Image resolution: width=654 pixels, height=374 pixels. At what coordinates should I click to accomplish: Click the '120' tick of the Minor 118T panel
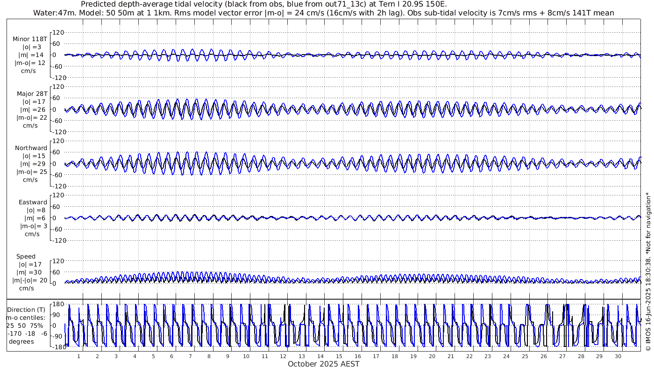point(58,32)
